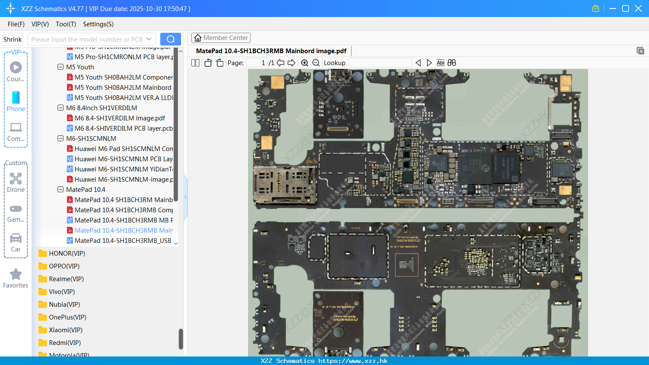Open MatePad 10.4-SH1BCH3RMB_USB file
Viewport: 649px width, 365px height.
pos(119,240)
